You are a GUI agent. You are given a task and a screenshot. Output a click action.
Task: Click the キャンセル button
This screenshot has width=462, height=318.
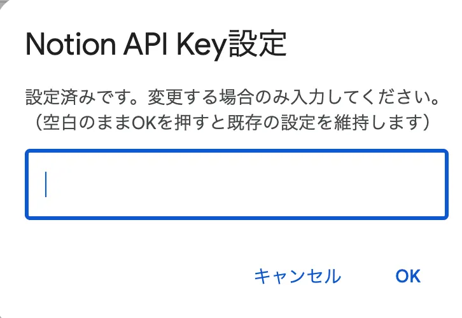pos(297,275)
